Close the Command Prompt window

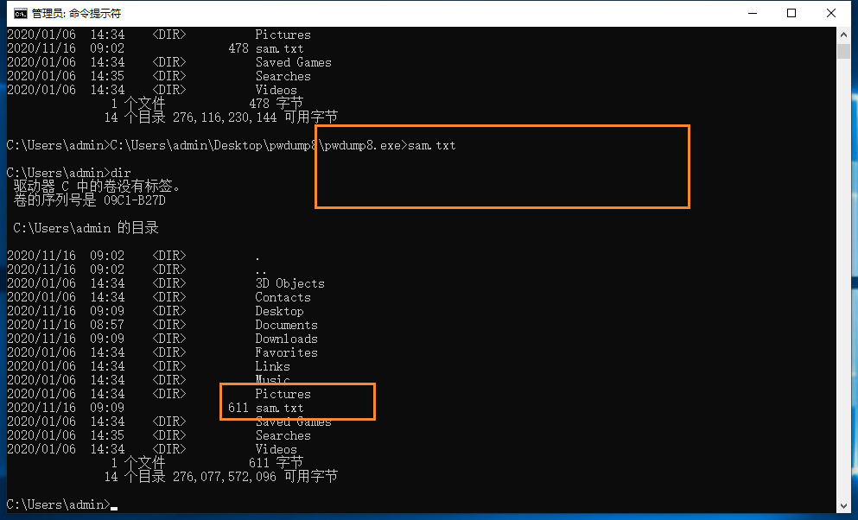pyautogui.click(x=830, y=13)
